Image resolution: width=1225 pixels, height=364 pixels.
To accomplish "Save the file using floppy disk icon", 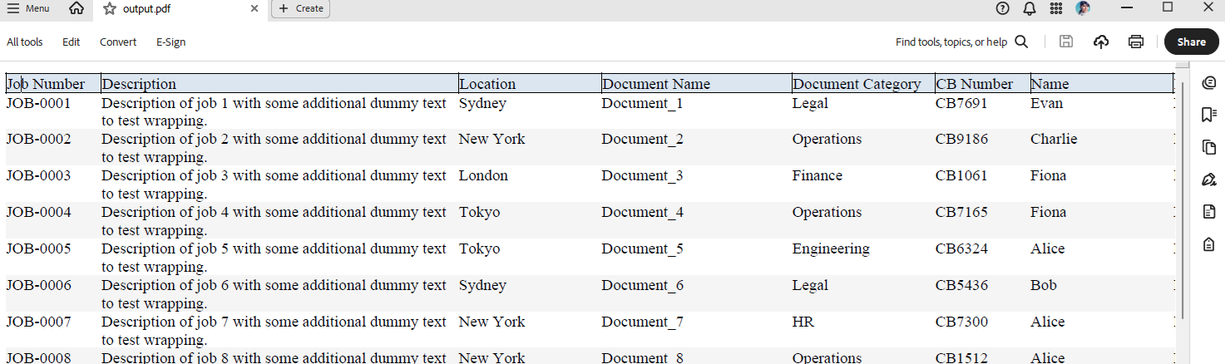I will 1065,42.
